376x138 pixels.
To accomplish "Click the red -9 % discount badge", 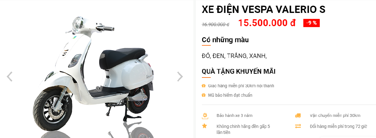I will [x=311, y=23].
